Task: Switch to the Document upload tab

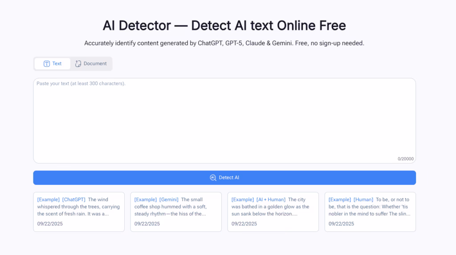Action: (x=91, y=64)
